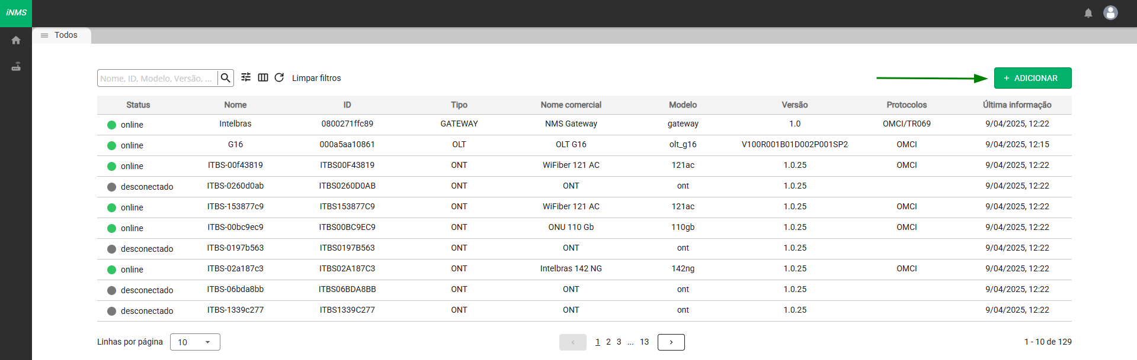Viewport: 1137px width, 360px height.
Task: Click OMCI/TR069 protocols cell
Action: point(907,124)
